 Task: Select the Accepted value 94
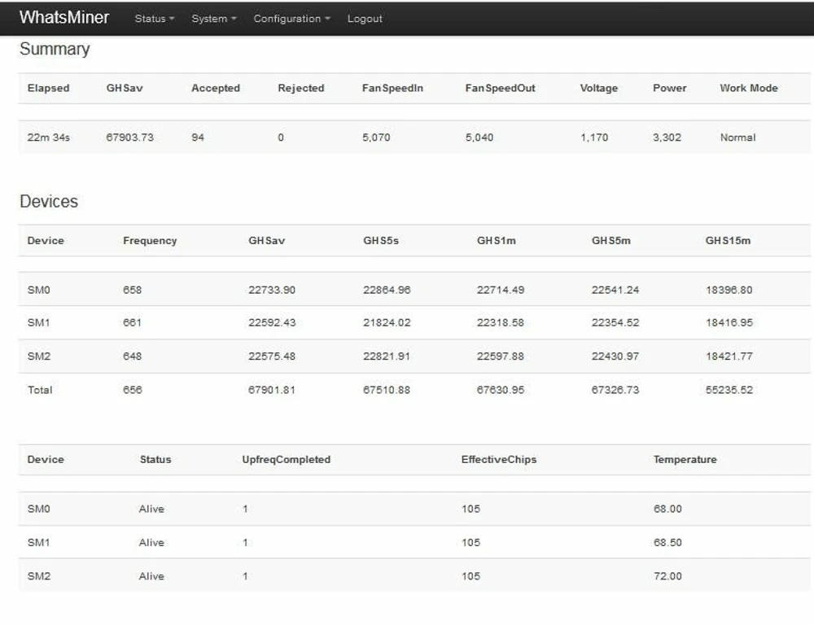[198, 138]
